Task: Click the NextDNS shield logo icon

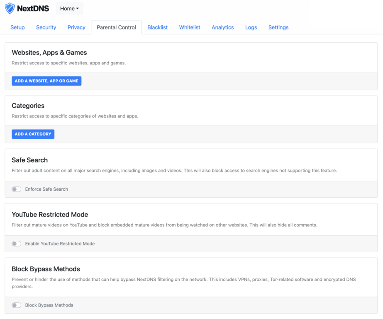Action: [10, 8]
